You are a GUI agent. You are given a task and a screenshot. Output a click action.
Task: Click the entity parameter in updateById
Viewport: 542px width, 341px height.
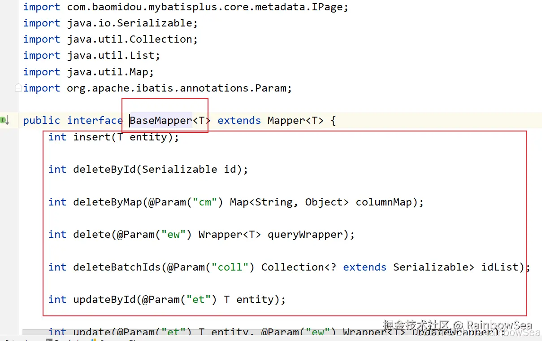pos(255,299)
